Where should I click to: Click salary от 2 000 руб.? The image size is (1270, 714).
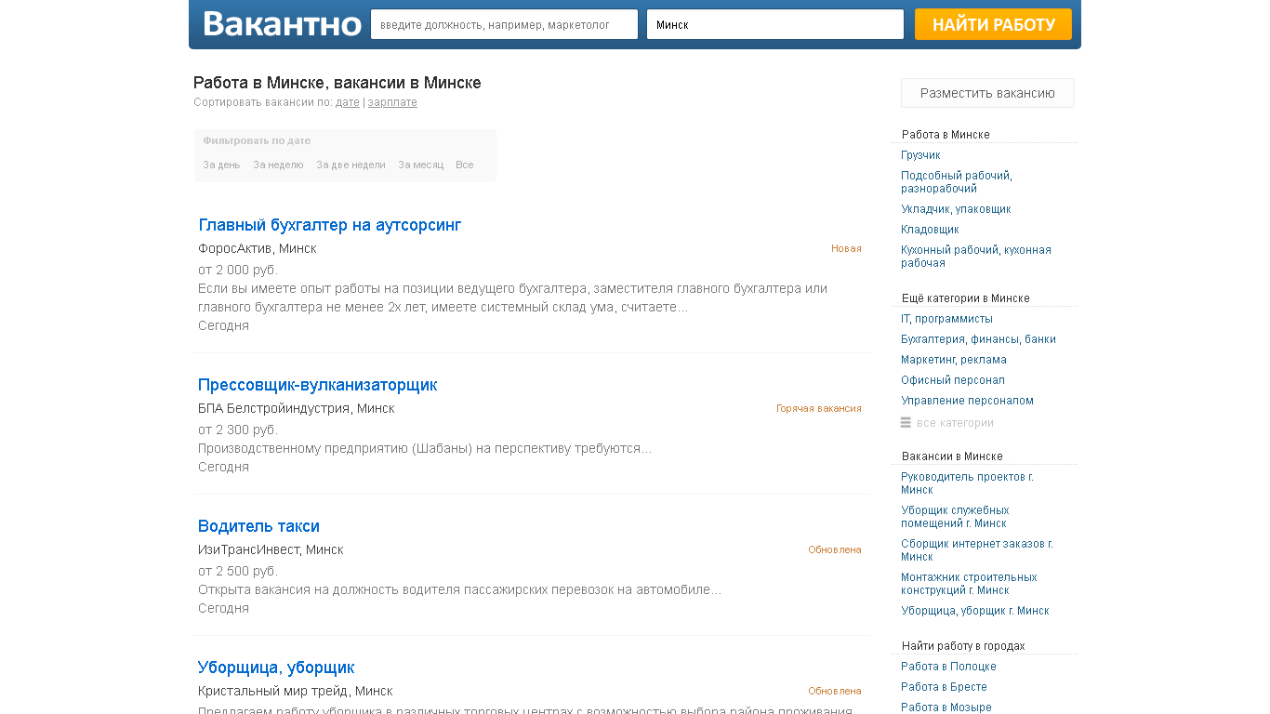click(x=238, y=270)
